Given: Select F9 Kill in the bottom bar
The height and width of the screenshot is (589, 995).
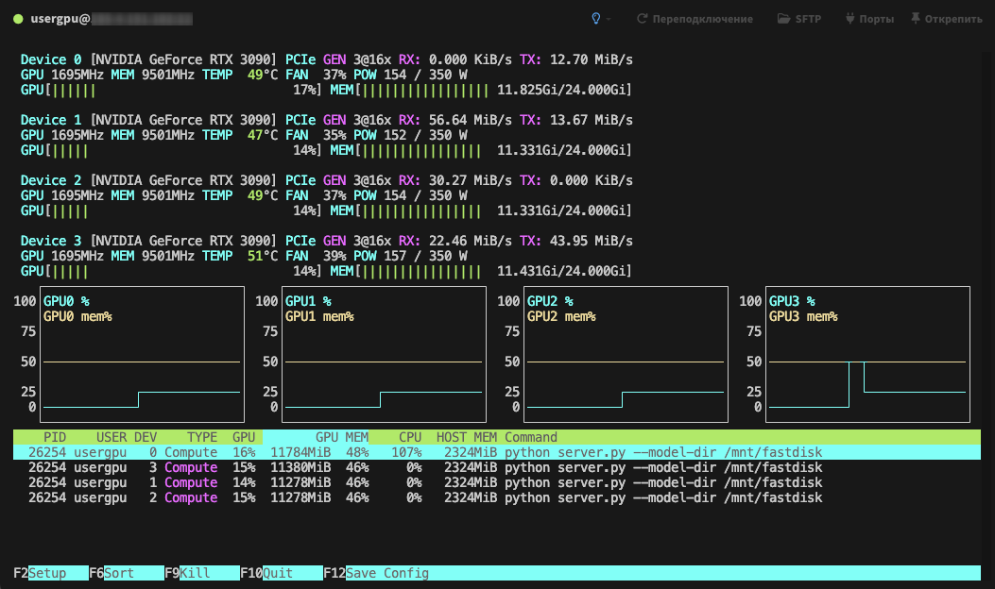Looking at the screenshot, I should click(x=202, y=573).
